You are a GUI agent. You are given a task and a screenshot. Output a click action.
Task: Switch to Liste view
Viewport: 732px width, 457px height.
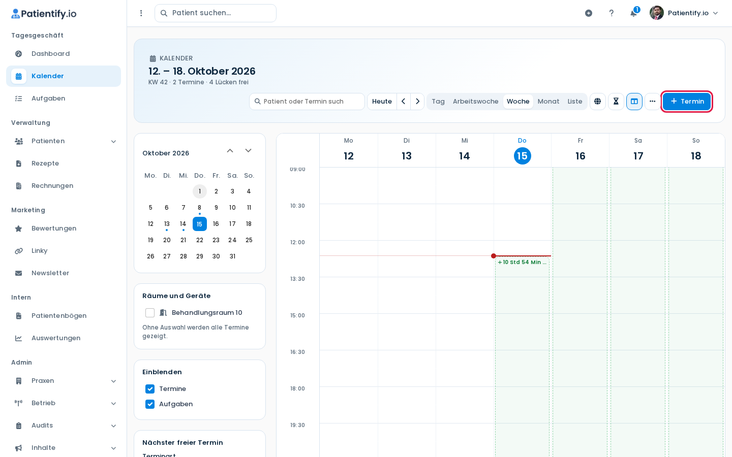pos(575,102)
